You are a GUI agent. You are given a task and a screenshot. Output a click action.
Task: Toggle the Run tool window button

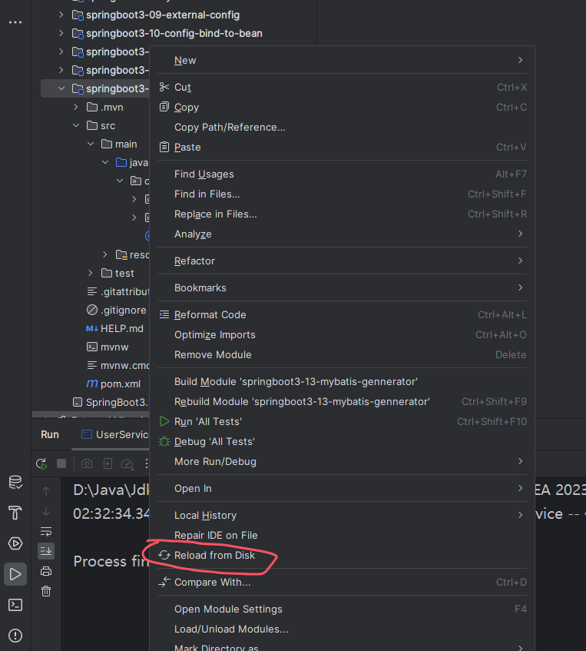coord(15,574)
